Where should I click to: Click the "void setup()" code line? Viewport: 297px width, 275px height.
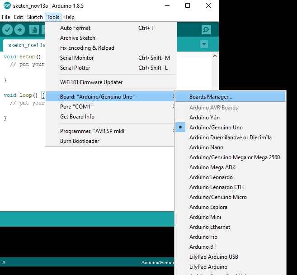22,57
